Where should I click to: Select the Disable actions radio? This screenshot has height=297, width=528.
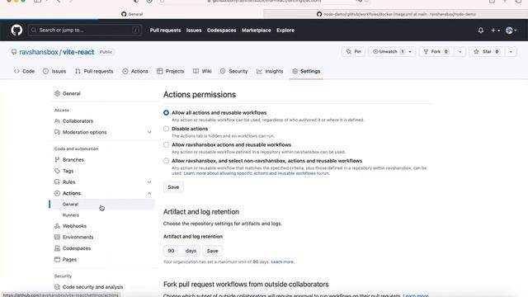coord(166,129)
